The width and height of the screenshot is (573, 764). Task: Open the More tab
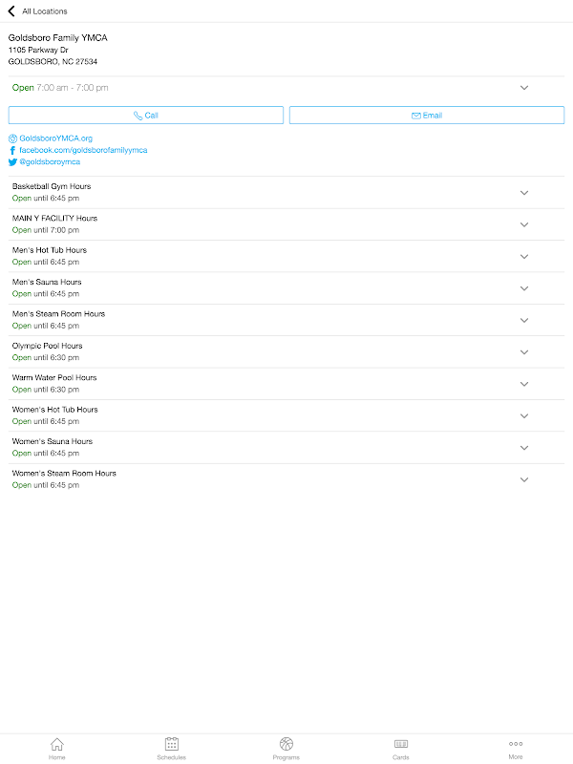[516, 749]
